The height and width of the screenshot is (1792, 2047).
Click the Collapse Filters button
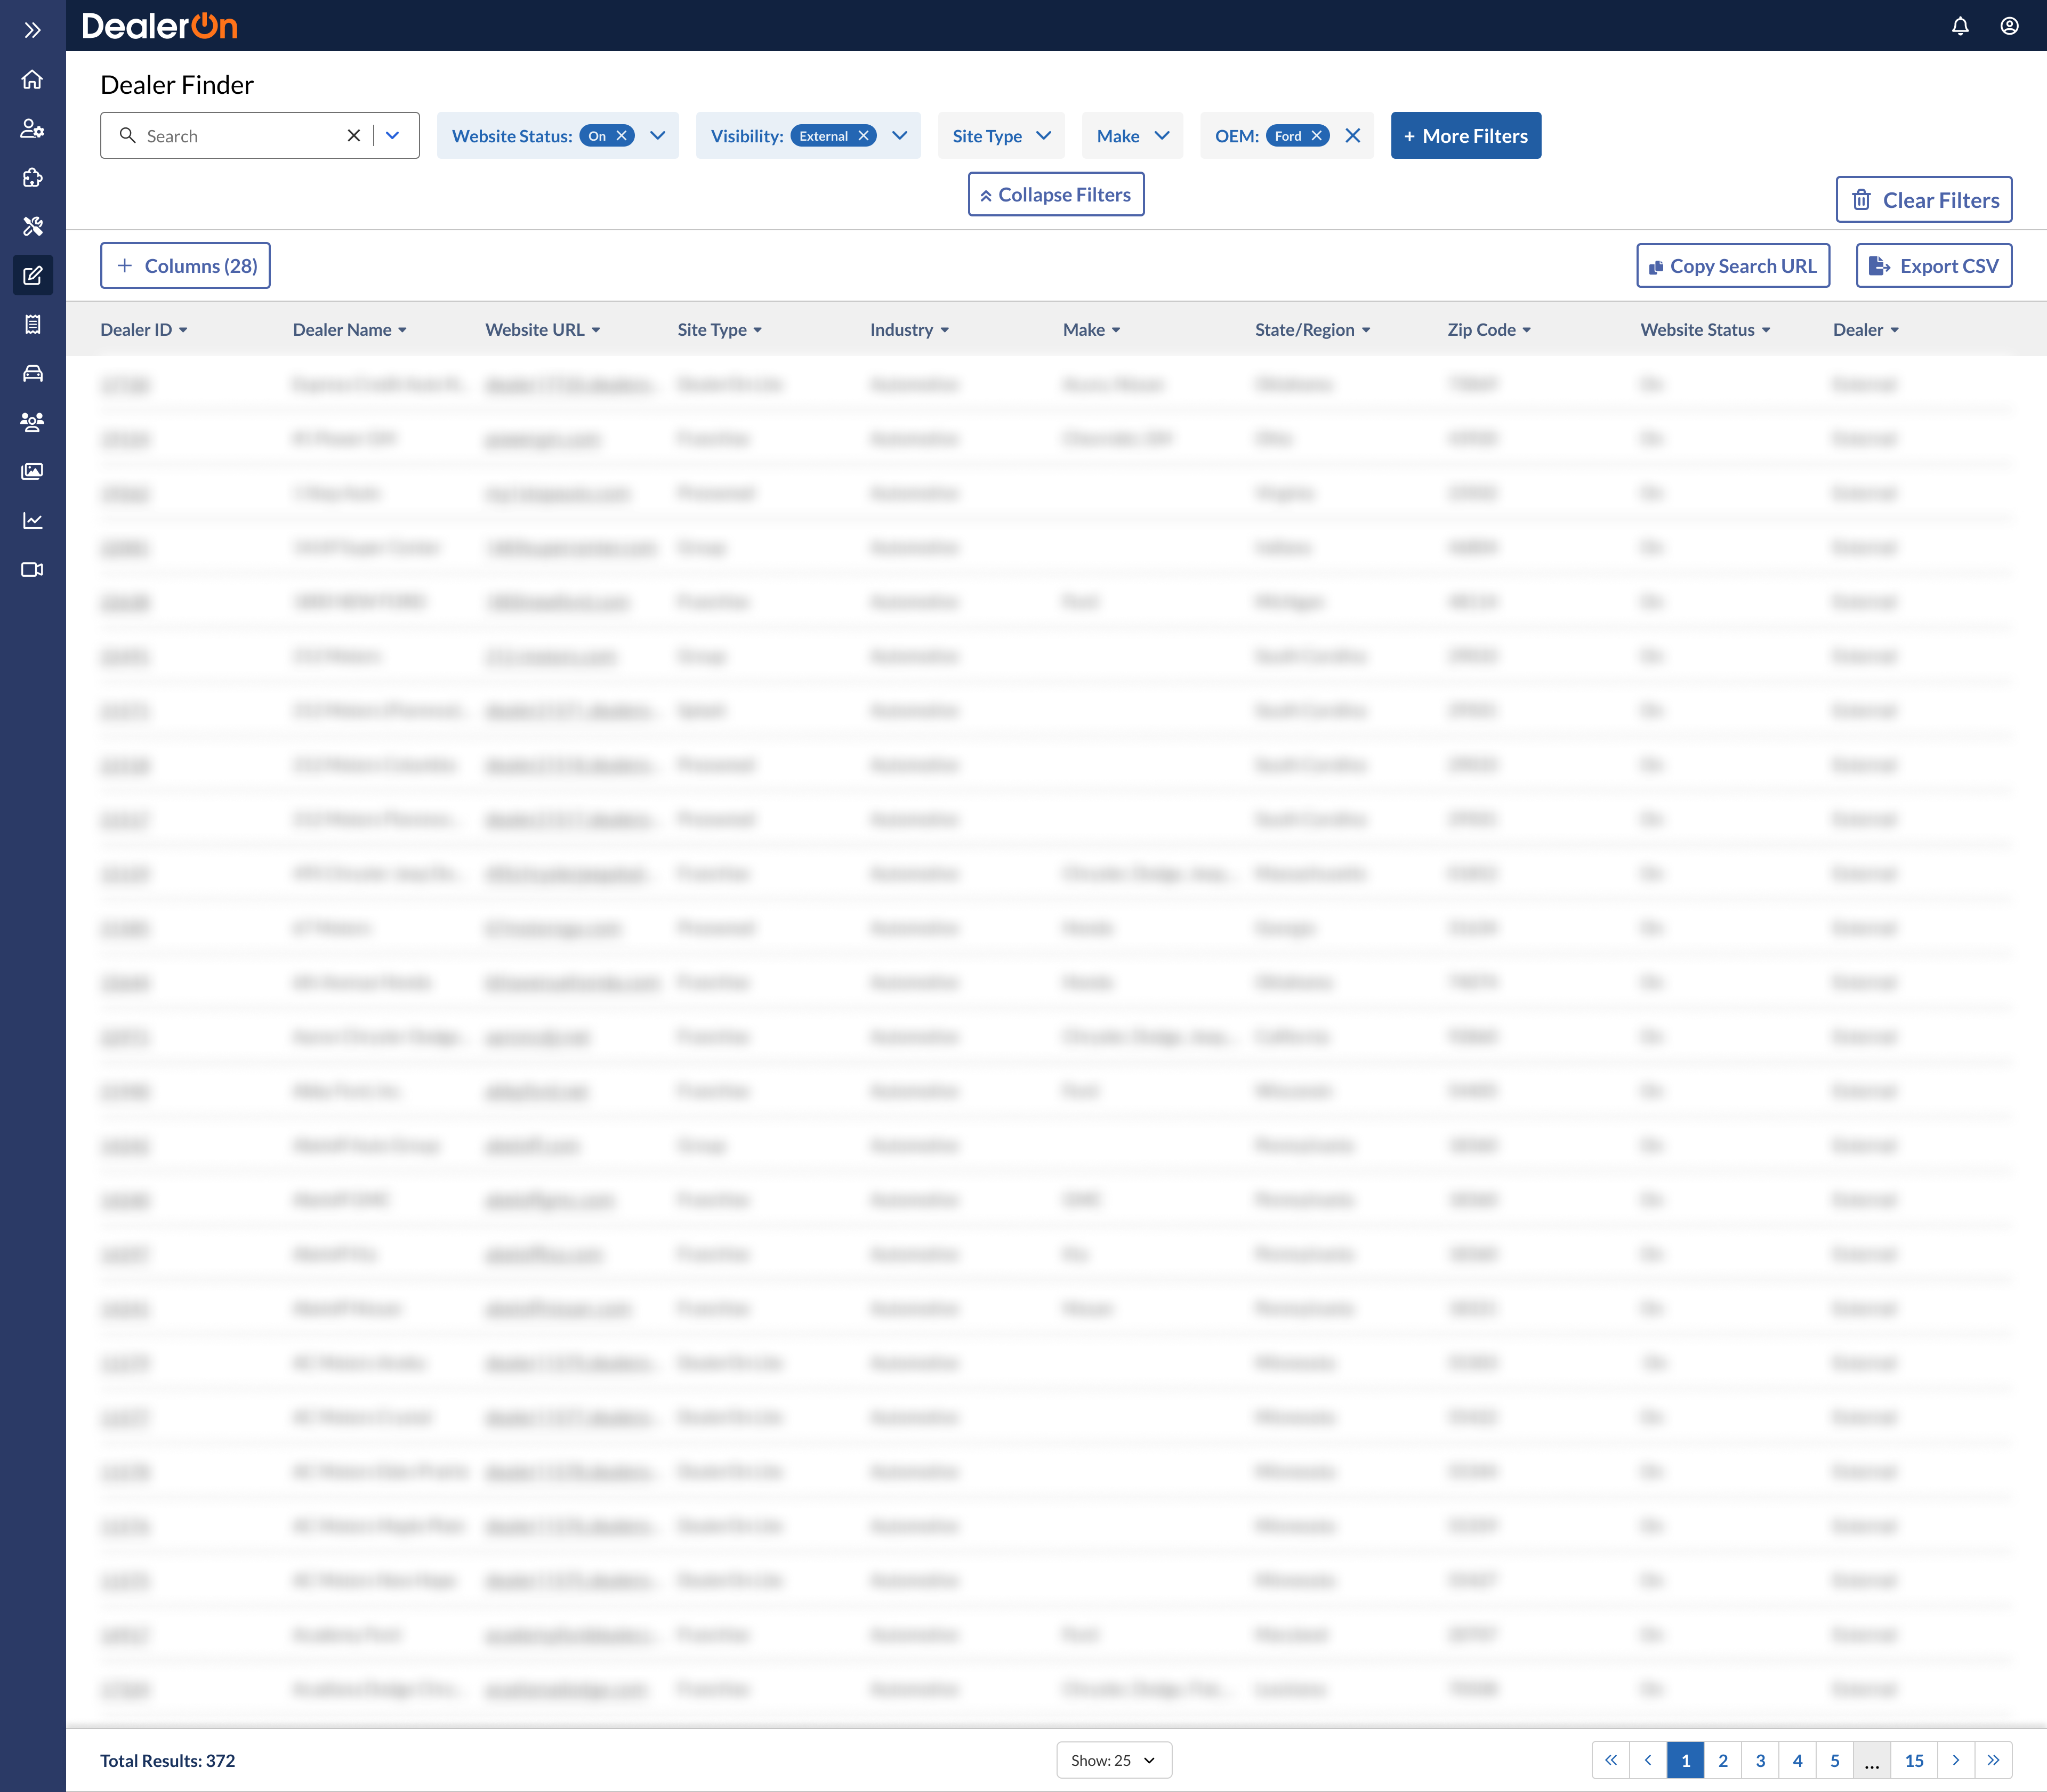(x=1055, y=195)
